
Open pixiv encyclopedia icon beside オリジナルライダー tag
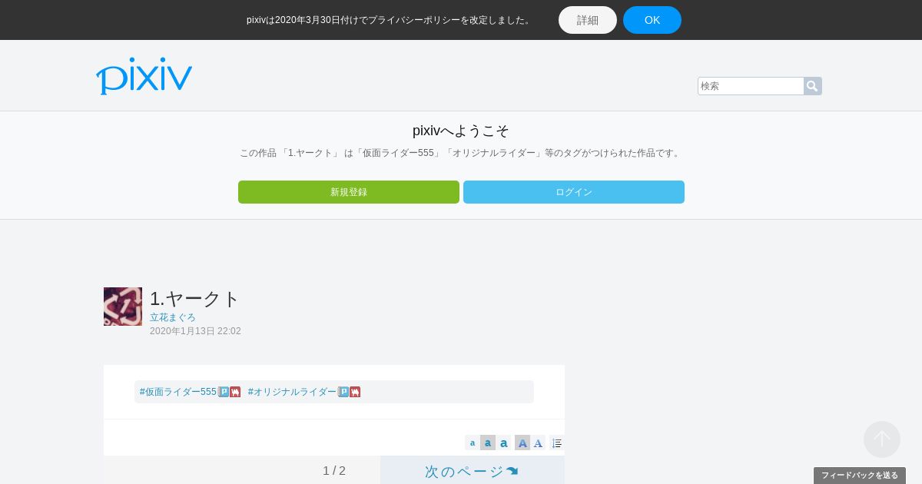coord(343,392)
